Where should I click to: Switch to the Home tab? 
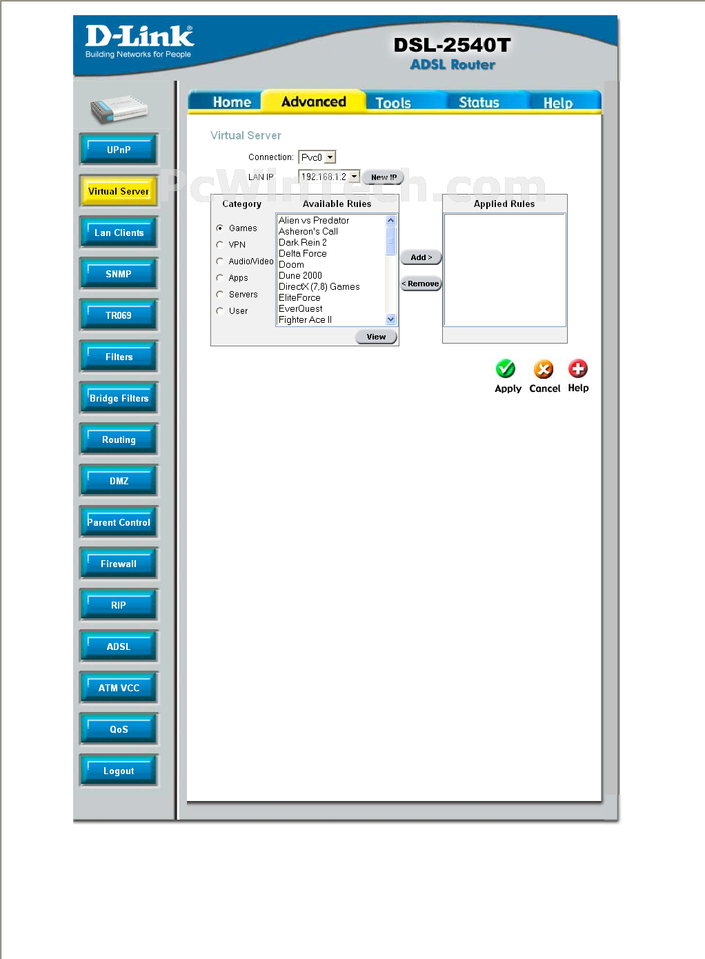[x=232, y=102]
